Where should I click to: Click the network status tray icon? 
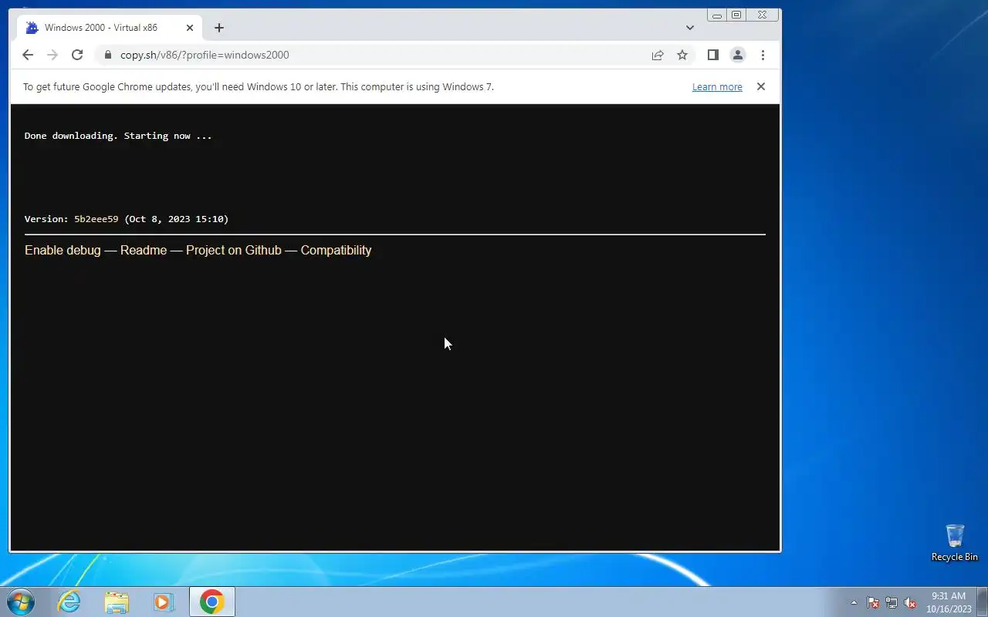pyautogui.click(x=892, y=602)
